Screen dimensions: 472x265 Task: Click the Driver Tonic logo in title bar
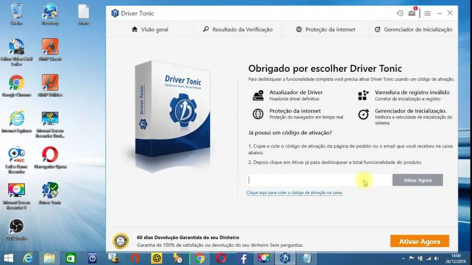click(x=115, y=13)
